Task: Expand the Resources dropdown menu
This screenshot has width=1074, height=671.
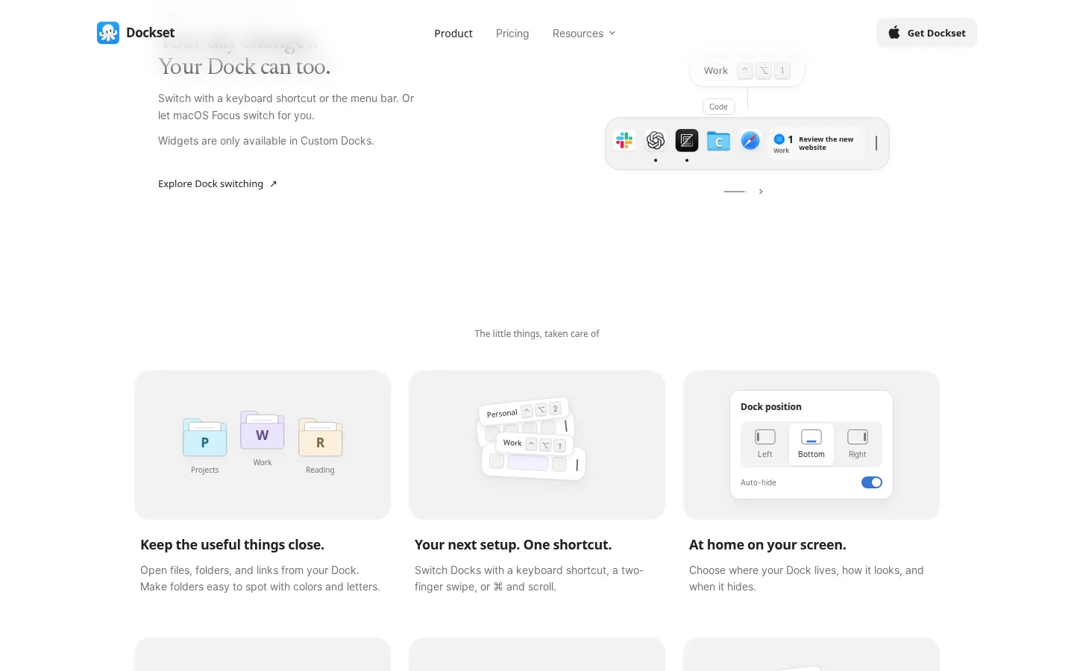Action: coord(584,34)
